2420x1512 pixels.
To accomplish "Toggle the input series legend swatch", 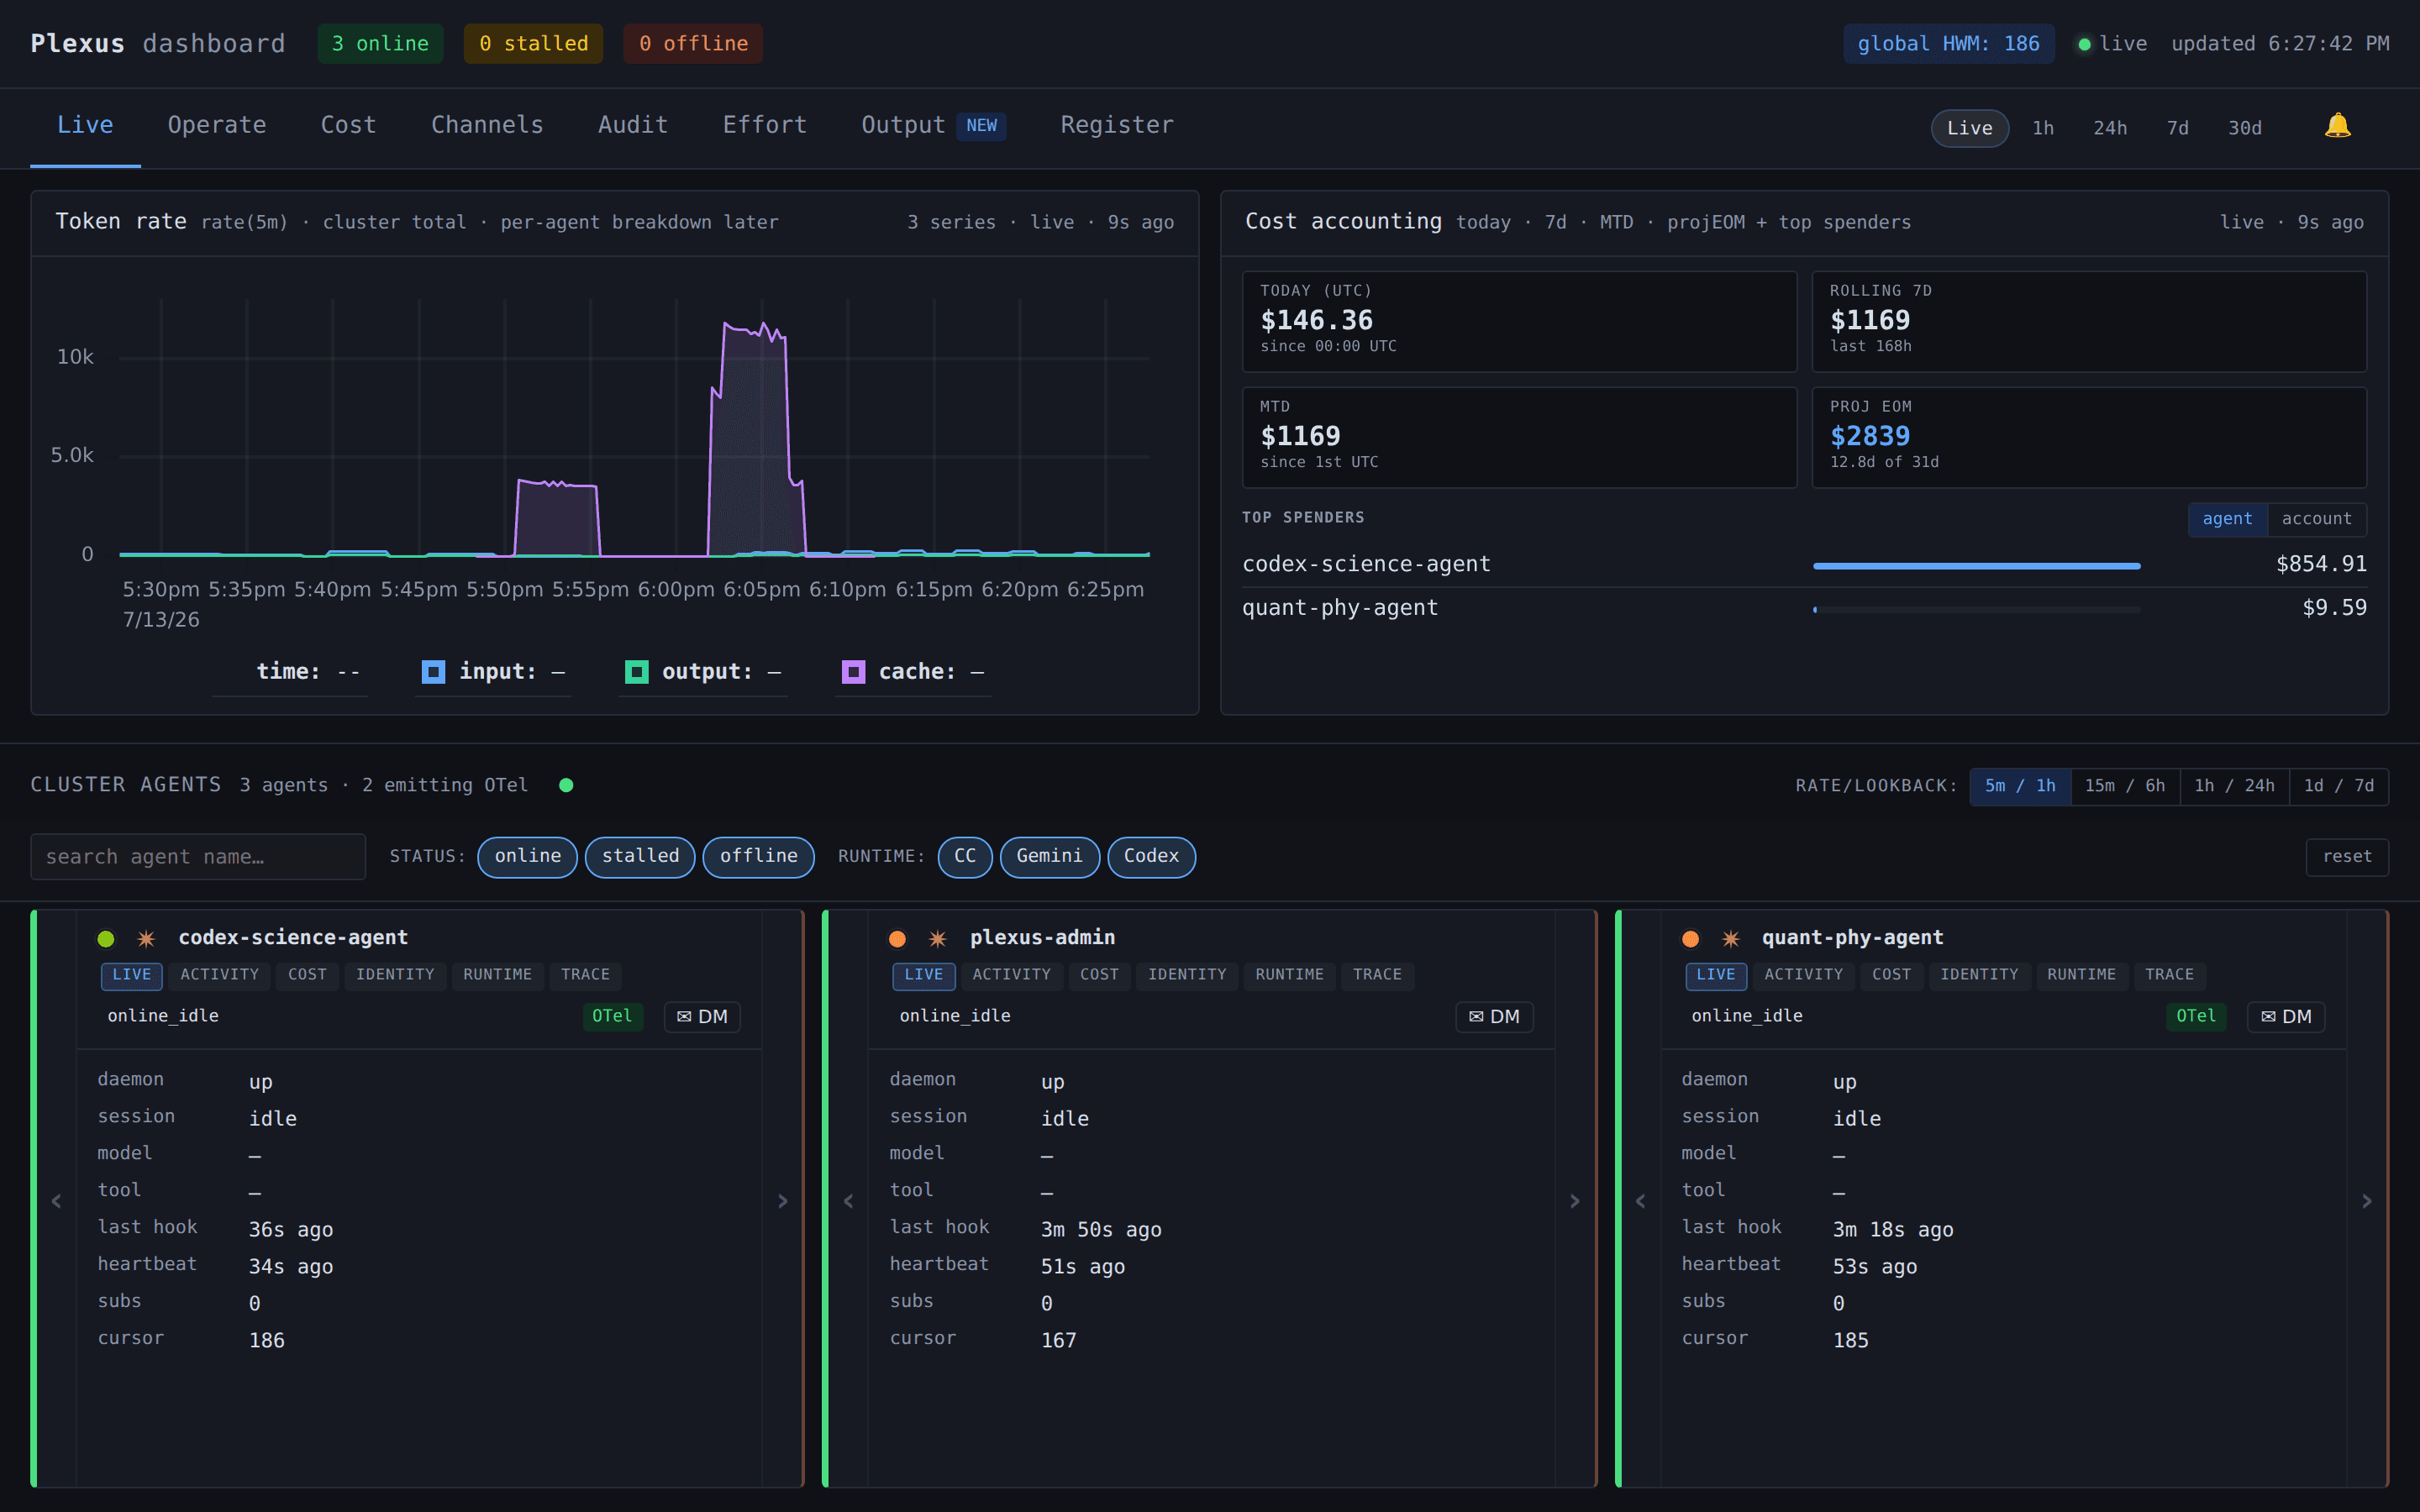I will point(433,671).
